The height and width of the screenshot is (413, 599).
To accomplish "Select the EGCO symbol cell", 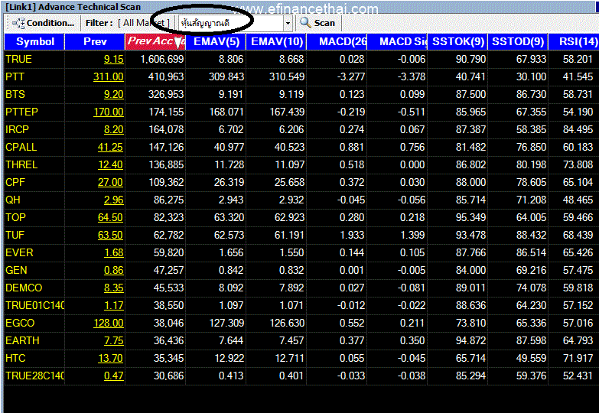I will [x=34, y=324].
